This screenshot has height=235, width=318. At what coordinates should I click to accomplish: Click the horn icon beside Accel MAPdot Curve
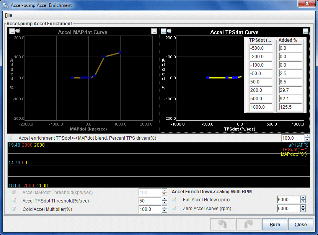coord(17,31)
